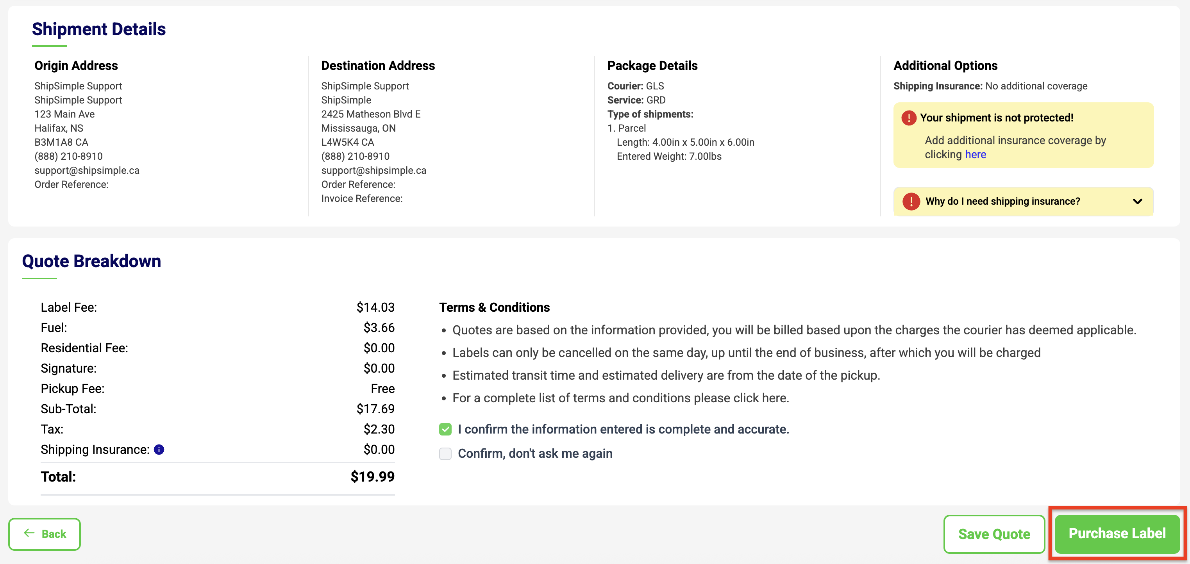Click the origin address support email
The image size is (1190, 564).
87,170
